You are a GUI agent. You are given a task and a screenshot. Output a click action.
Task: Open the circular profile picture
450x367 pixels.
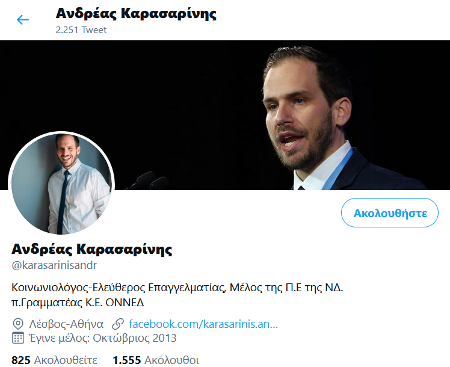click(61, 184)
